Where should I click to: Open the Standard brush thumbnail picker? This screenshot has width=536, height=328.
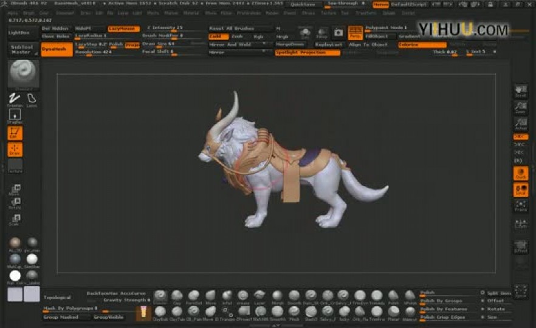[23, 74]
